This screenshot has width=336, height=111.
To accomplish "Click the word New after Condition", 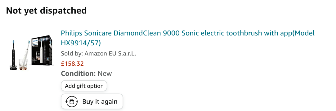I will coord(105,74).
